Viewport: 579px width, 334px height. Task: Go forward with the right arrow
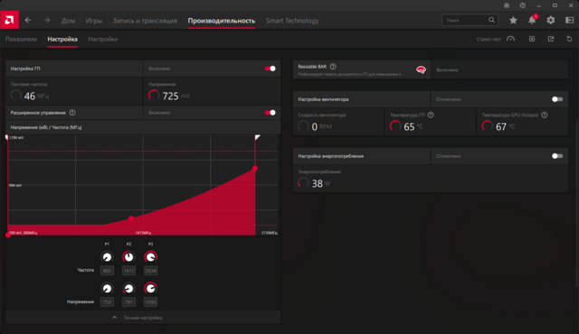[47, 20]
